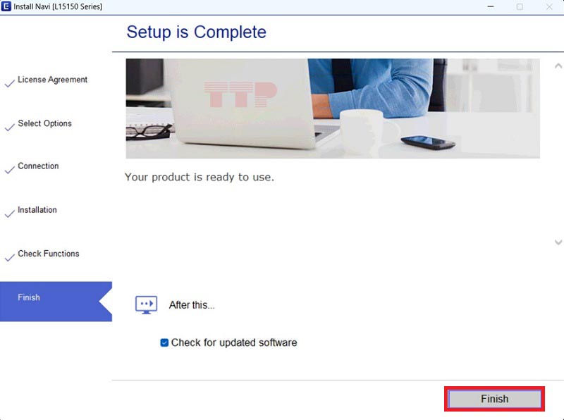Screen dimensions: 564x420
Task: Click the checkmark next to Connection
Action: 9,170
